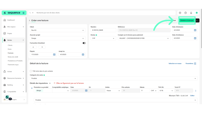Screen dimensions: 202x113
Task: Click the Comptabilité document icon
Action: pos(5,92)
